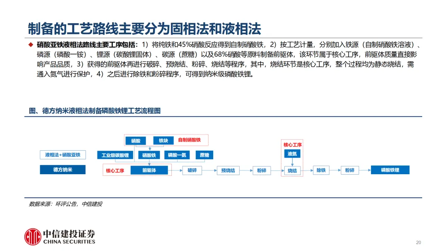Click the CHINA SECURITIES text under the logo

69,242
